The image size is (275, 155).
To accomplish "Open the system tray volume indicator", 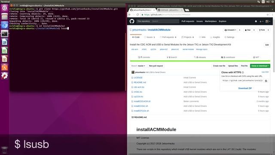I will click(268, 2).
